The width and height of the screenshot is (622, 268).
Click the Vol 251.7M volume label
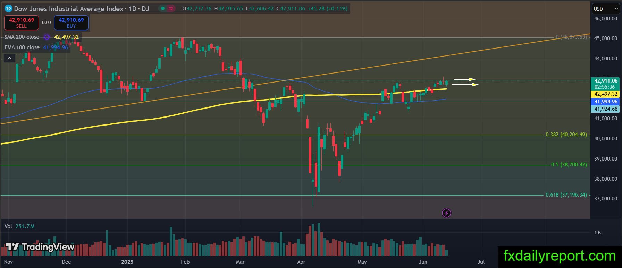click(19, 226)
